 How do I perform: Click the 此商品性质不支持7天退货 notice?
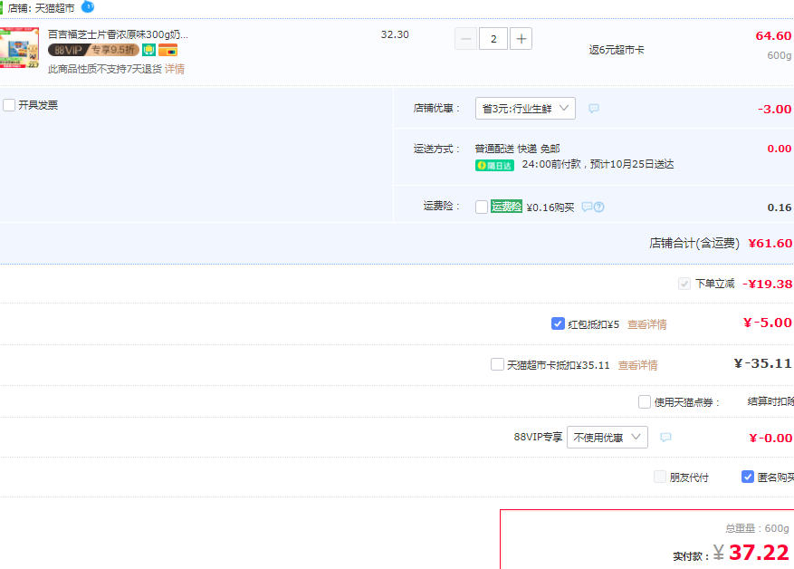pos(105,69)
